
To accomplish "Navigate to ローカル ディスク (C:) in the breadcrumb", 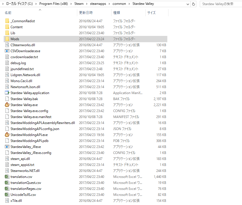I will [19, 4].
